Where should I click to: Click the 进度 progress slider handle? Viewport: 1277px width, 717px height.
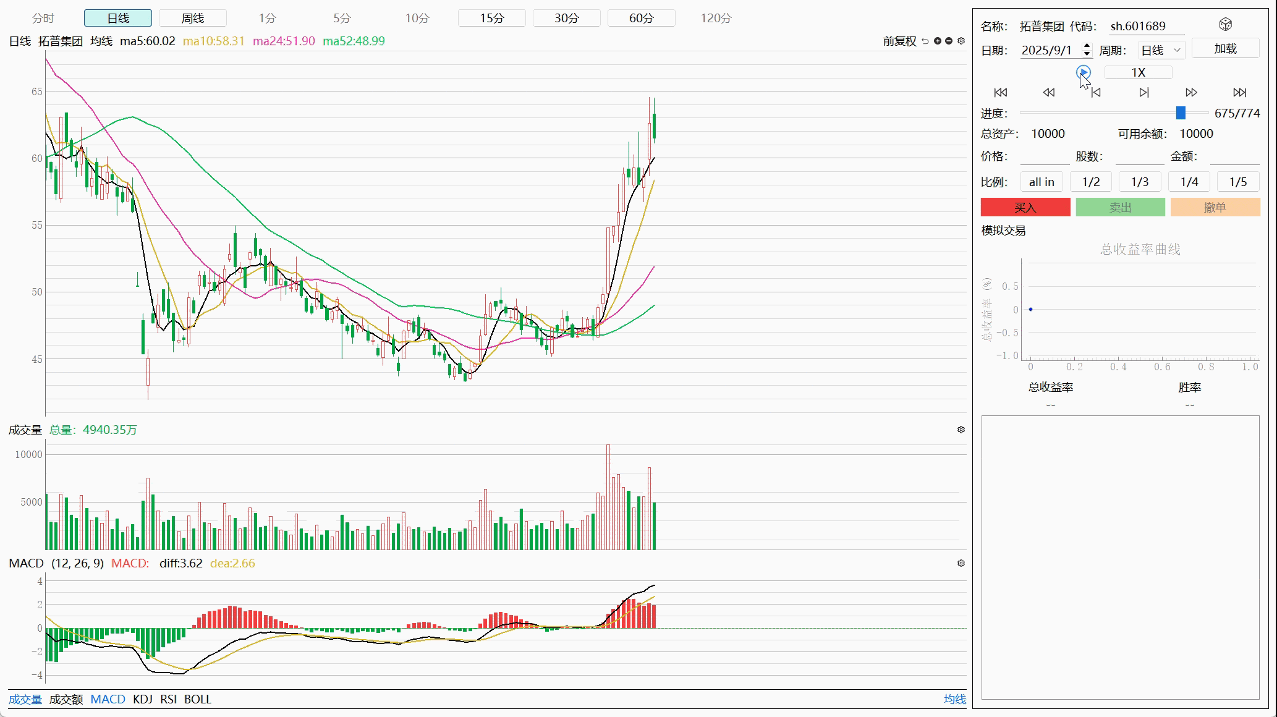point(1181,113)
